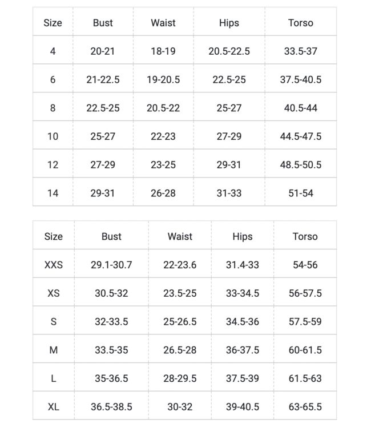Select the XXS size label

[x=54, y=265]
